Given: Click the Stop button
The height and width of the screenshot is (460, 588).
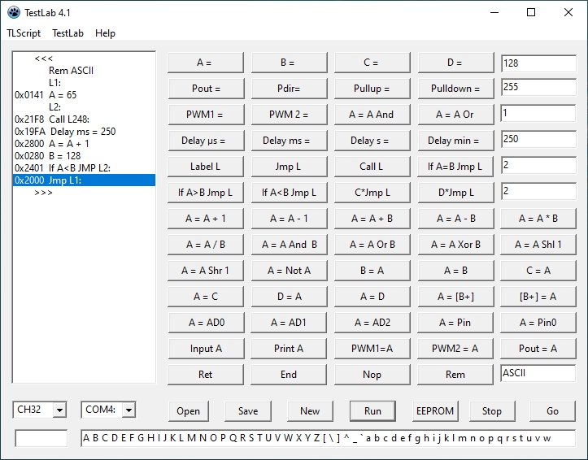Looking at the screenshot, I should click(492, 410).
